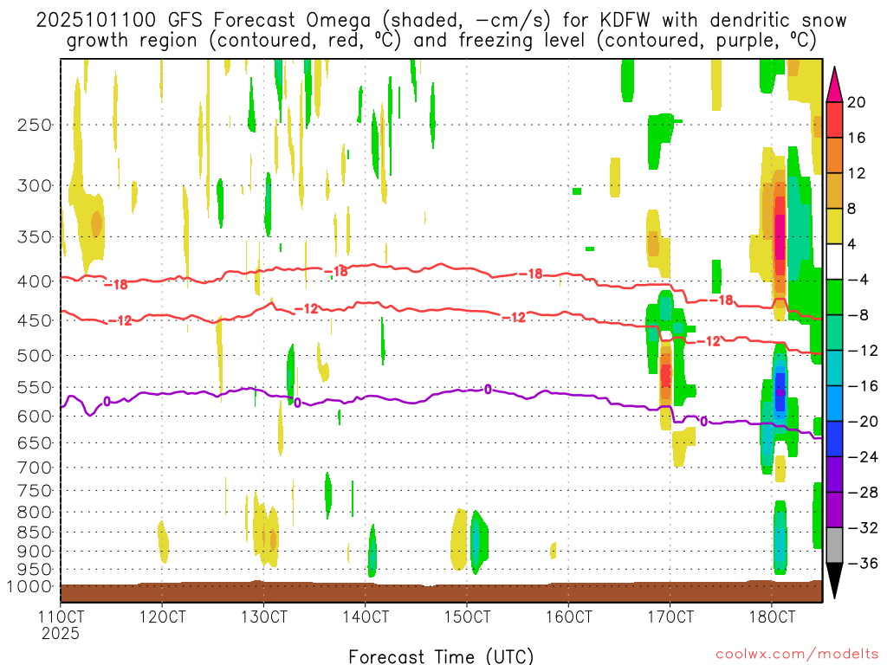Viewport: 887px width, 665px height.
Task: Click the 170CT time axis label
Action: [x=670, y=617]
